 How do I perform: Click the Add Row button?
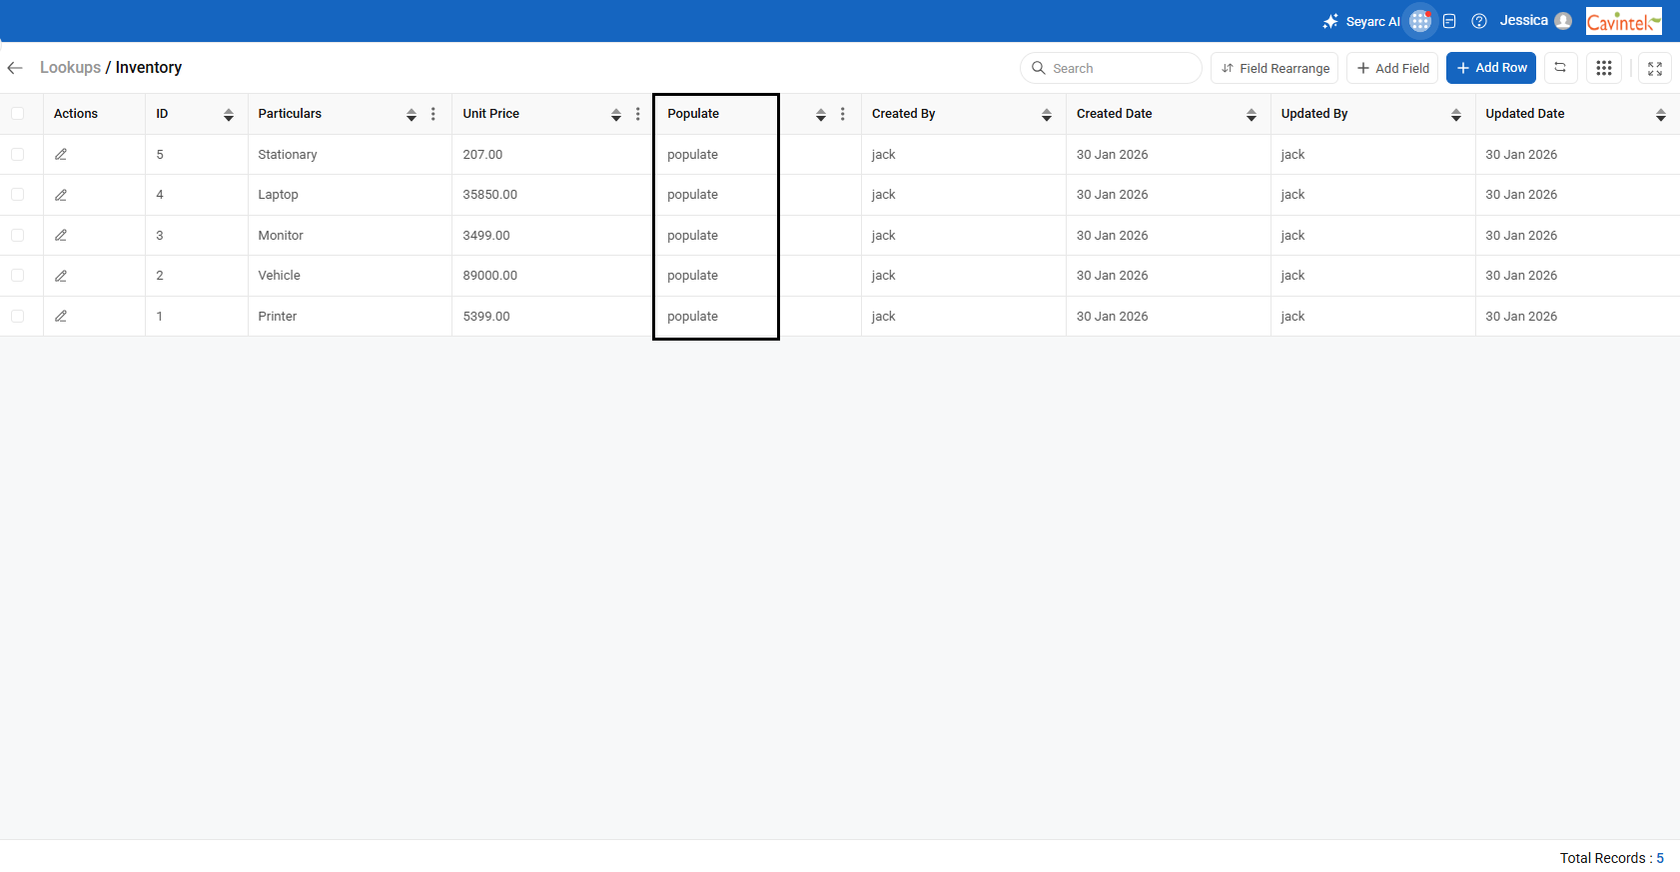coord(1490,68)
